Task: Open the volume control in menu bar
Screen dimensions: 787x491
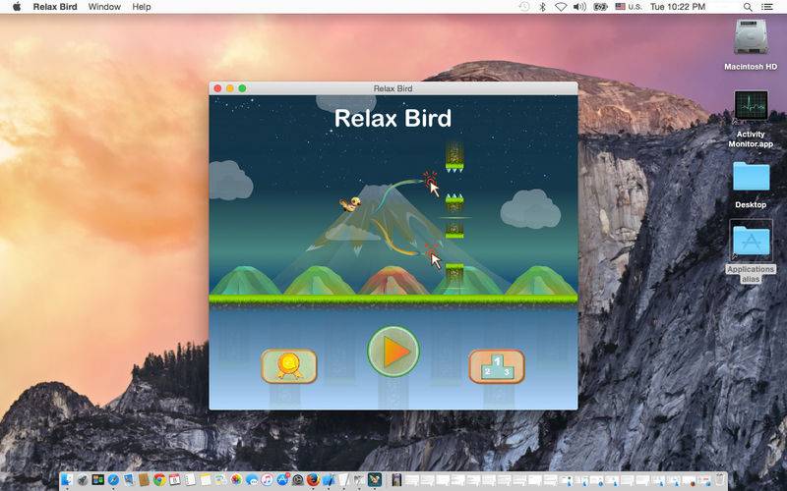Action: (x=579, y=7)
